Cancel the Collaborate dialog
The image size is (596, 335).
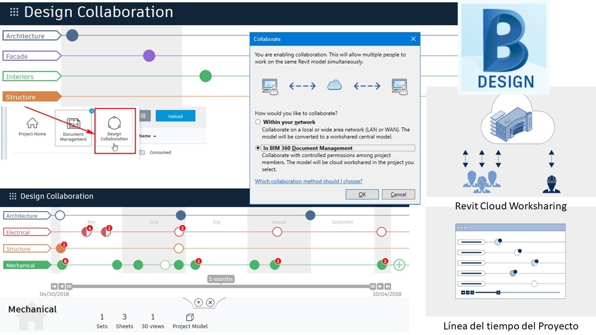[x=398, y=194]
